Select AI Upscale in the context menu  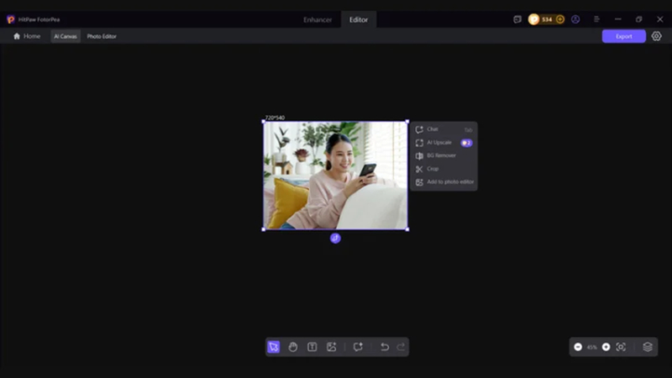(444, 143)
